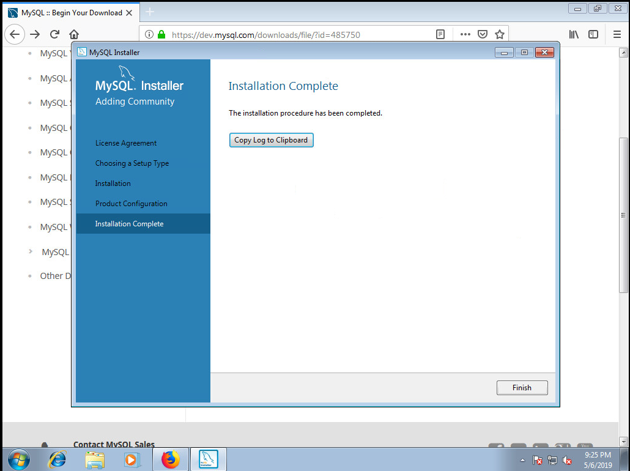This screenshot has height=471, width=630.
Task: Close the MySQL Installer window
Action: (544, 52)
